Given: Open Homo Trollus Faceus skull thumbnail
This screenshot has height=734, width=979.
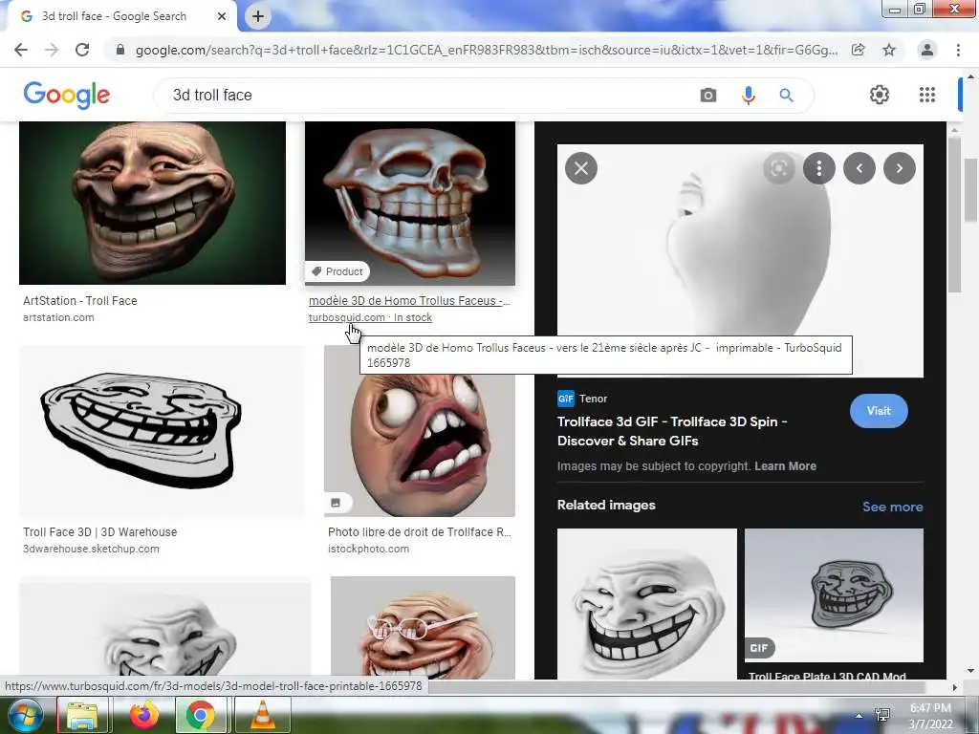Looking at the screenshot, I should click(409, 203).
